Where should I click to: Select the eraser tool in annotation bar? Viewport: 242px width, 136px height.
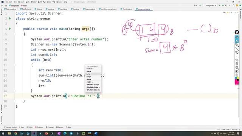tap(237, 53)
